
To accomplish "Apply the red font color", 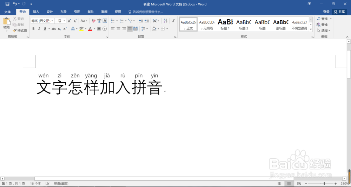I will 90,29.
